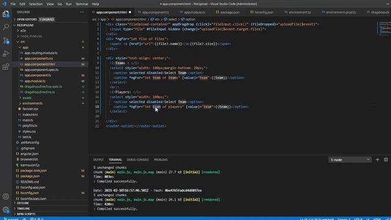This screenshot has height=220, width=391.
Task: Open Explorer more actions ellipsis
Action: pyautogui.click(x=81, y=12)
